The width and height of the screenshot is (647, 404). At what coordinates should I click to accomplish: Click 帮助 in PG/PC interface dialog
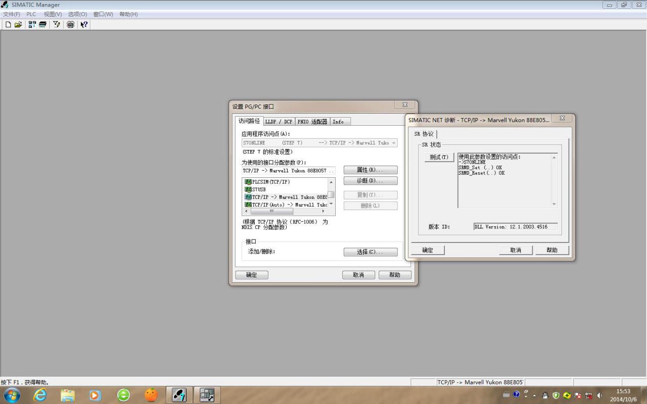pyautogui.click(x=395, y=275)
